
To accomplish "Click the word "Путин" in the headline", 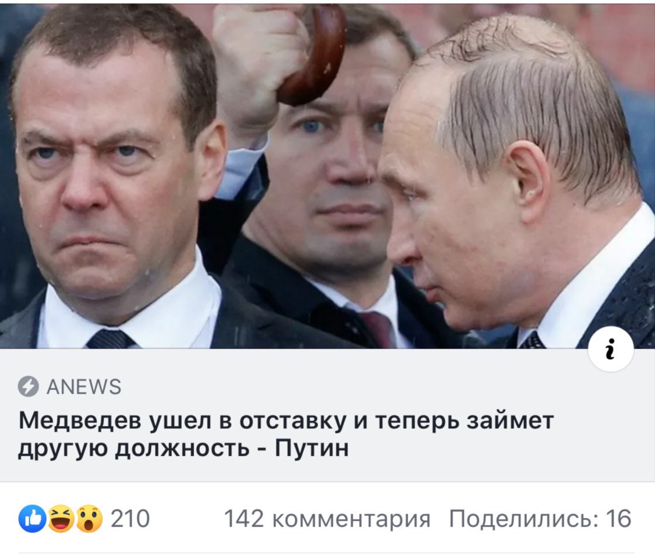I will (x=312, y=449).
